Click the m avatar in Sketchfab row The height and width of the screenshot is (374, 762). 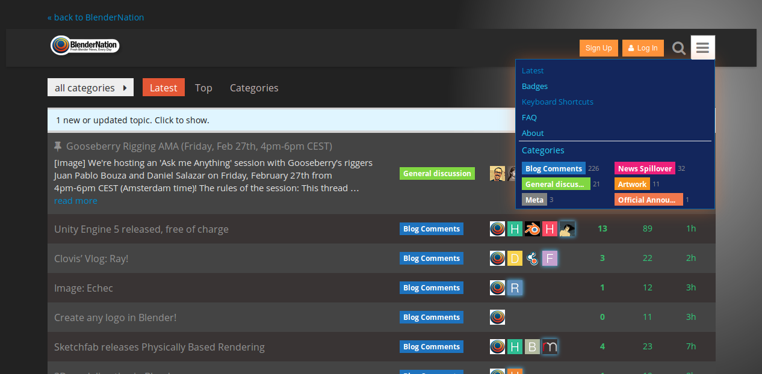click(x=550, y=346)
